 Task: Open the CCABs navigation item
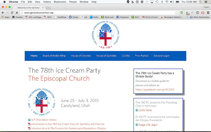pyautogui.click(x=126, y=56)
